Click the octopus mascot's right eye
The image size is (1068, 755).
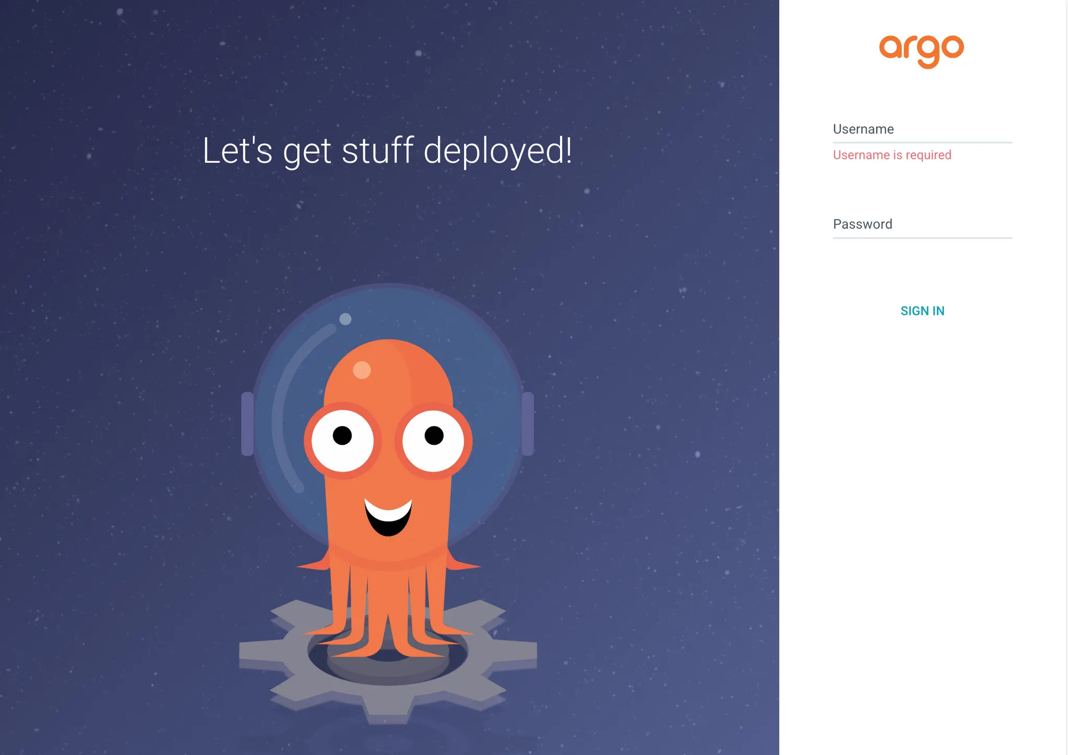433,441
